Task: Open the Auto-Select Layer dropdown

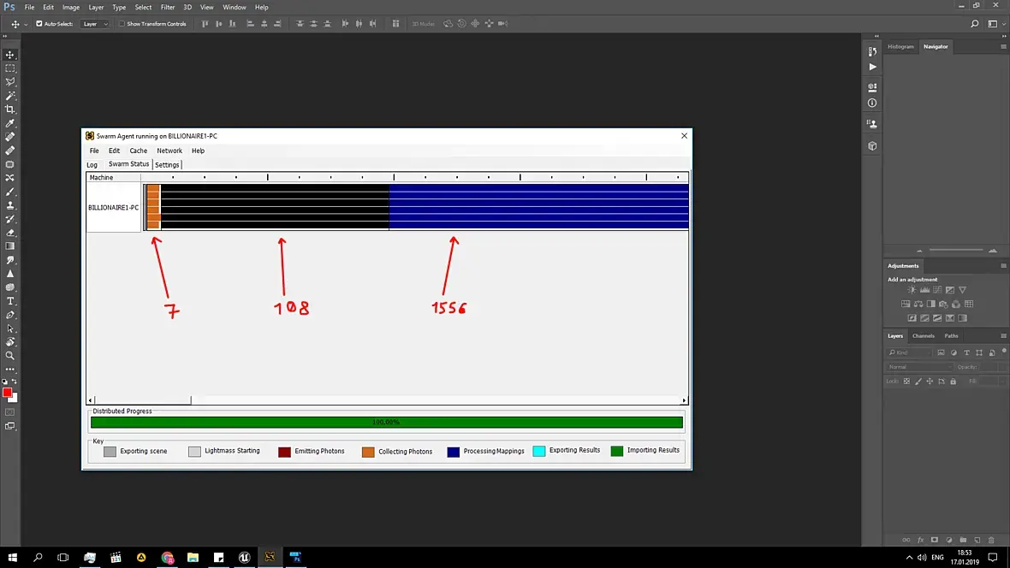Action: point(95,24)
